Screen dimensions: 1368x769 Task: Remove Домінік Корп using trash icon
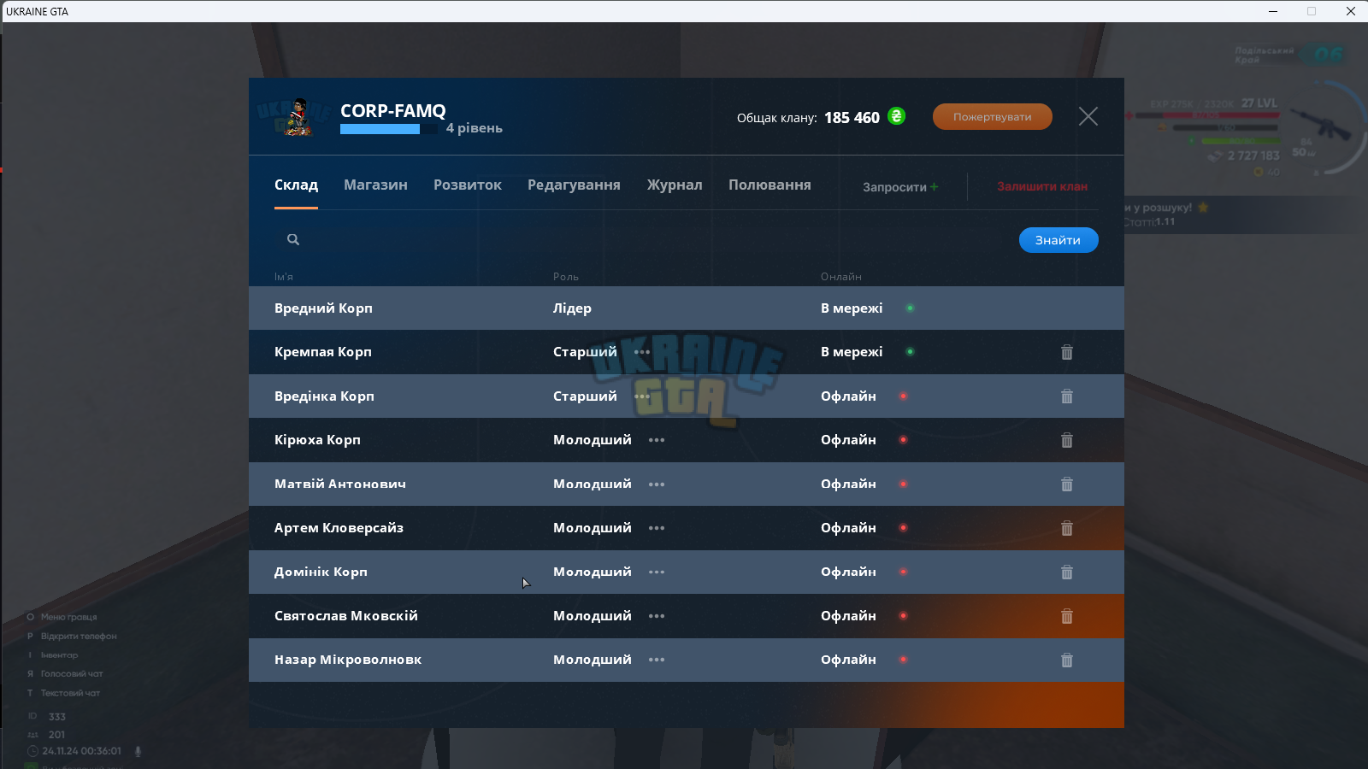tap(1066, 572)
